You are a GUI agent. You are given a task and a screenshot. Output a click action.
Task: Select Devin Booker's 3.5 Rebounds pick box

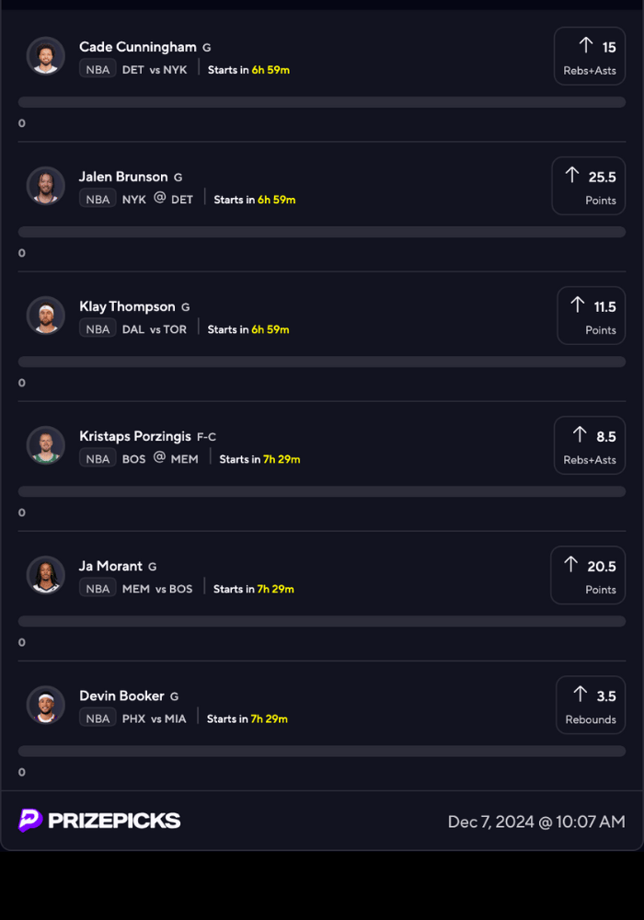tap(591, 705)
